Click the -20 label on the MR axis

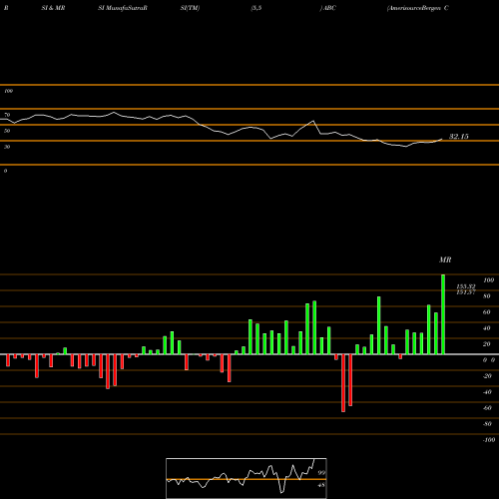487,376
